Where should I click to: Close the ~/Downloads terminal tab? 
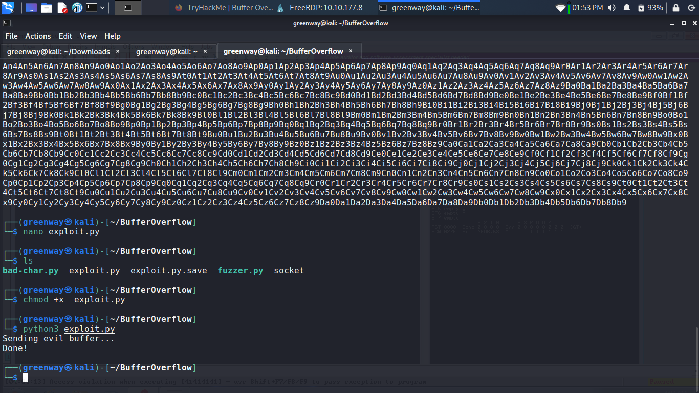[x=117, y=51]
